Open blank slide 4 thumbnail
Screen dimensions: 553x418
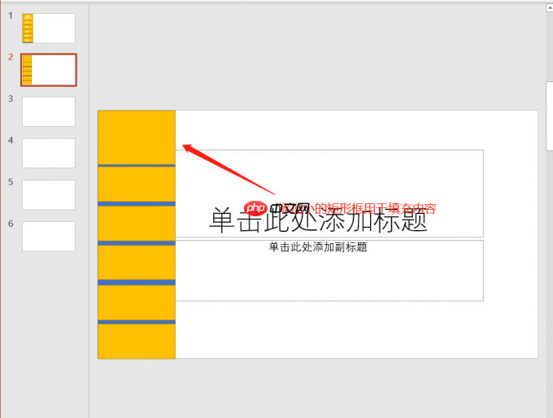point(49,153)
